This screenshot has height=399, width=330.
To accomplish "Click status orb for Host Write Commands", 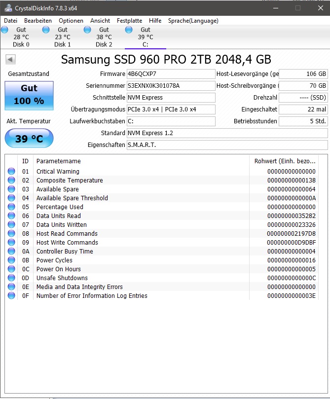I will pos(11,242).
